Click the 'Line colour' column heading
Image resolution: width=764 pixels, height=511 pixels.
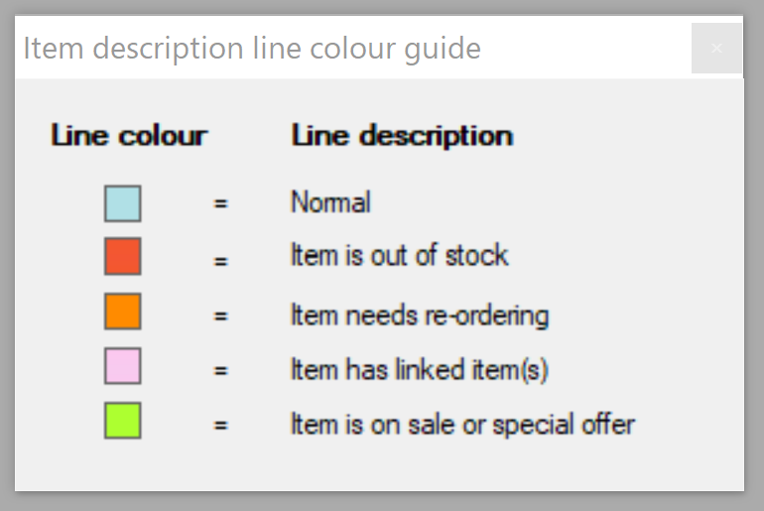pyautogui.click(x=129, y=135)
